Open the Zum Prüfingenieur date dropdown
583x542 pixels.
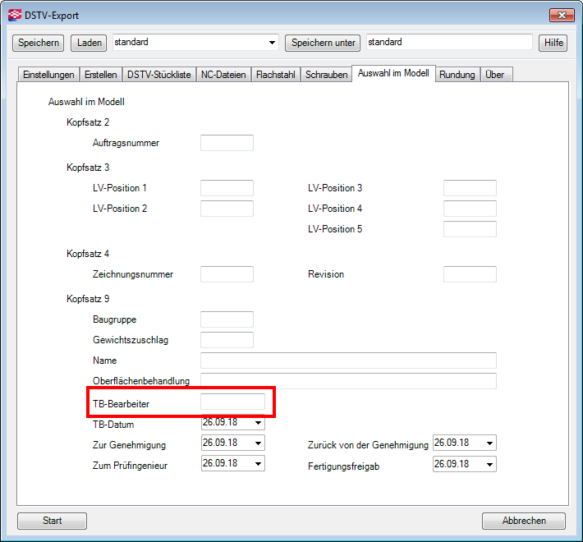tap(258, 463)
